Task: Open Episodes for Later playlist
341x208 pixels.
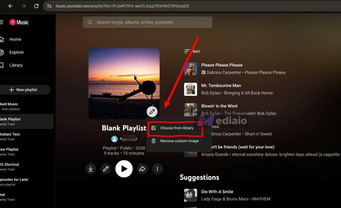Action: (26, 182)
